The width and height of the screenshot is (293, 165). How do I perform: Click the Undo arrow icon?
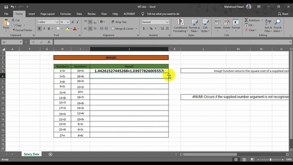12,7
